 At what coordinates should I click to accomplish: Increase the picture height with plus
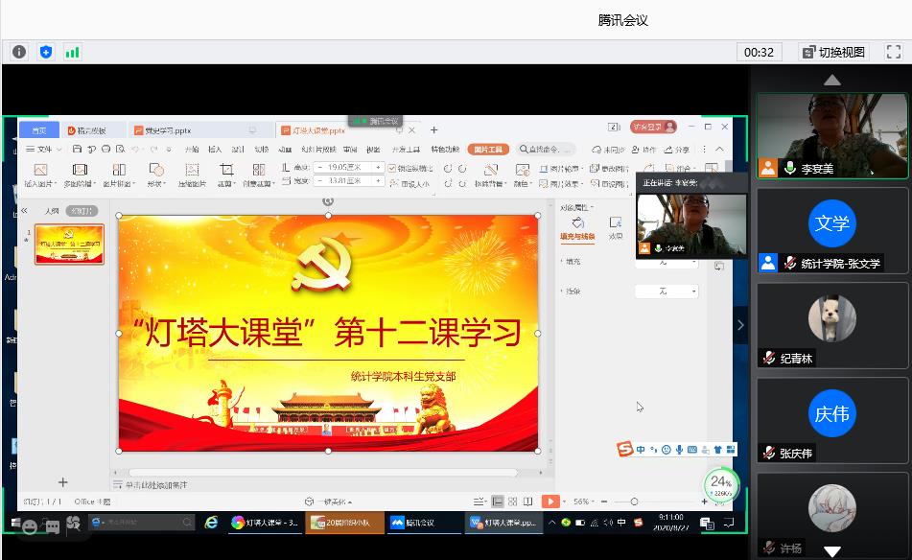[x=379, y=168]
